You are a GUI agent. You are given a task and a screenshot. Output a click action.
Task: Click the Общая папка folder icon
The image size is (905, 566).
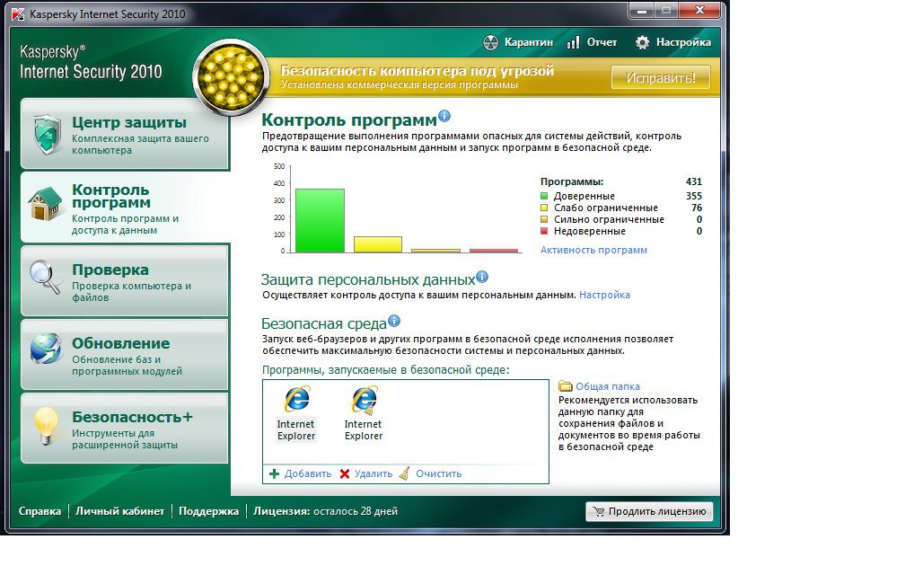pos(566,385)
